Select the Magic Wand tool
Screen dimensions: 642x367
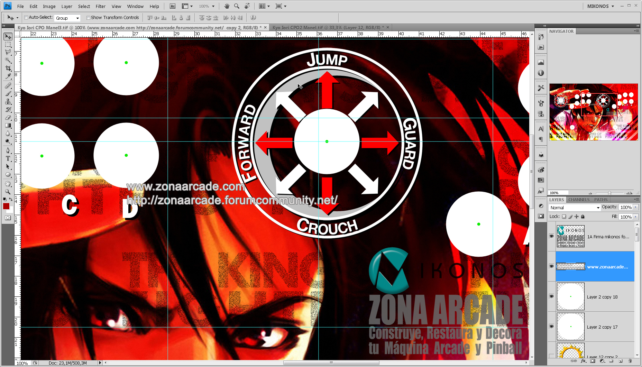click(8, 60)
